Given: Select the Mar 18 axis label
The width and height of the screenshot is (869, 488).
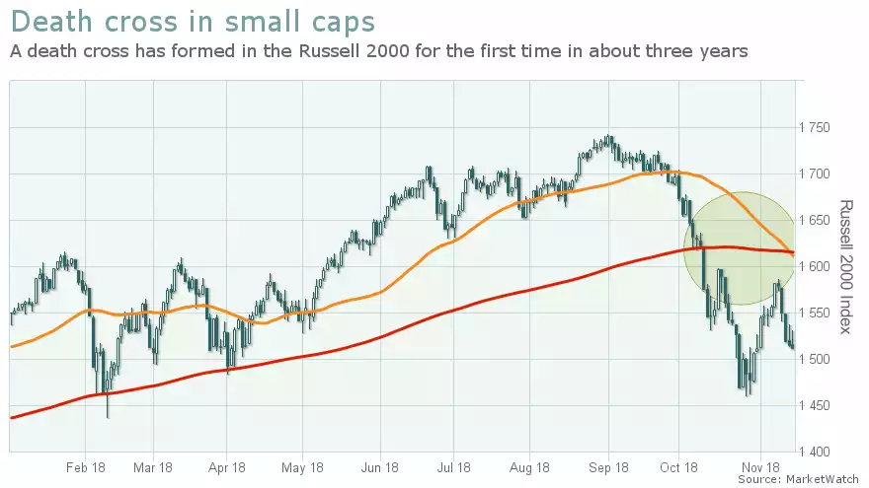Looking at the screenshot, I should click(x=153, y=467).
